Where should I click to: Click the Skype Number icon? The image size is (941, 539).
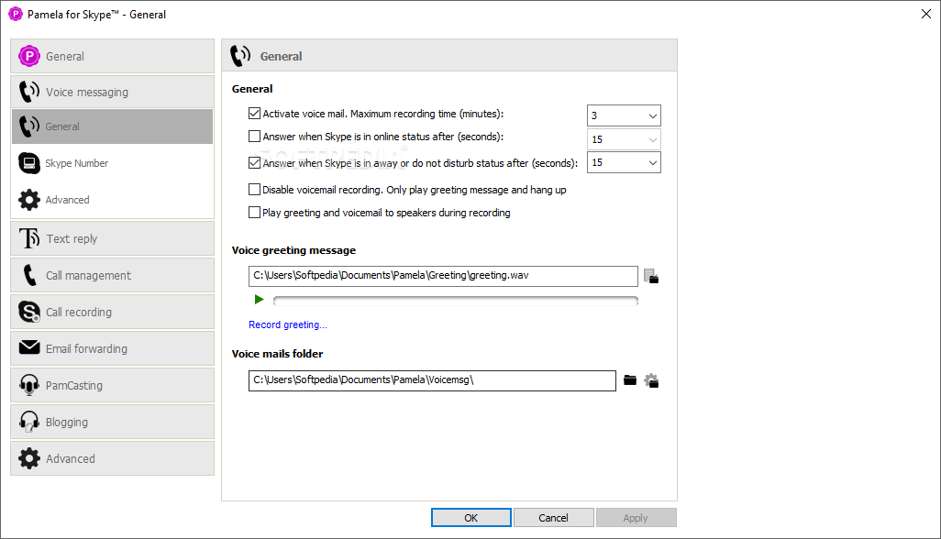click(28, 163)
